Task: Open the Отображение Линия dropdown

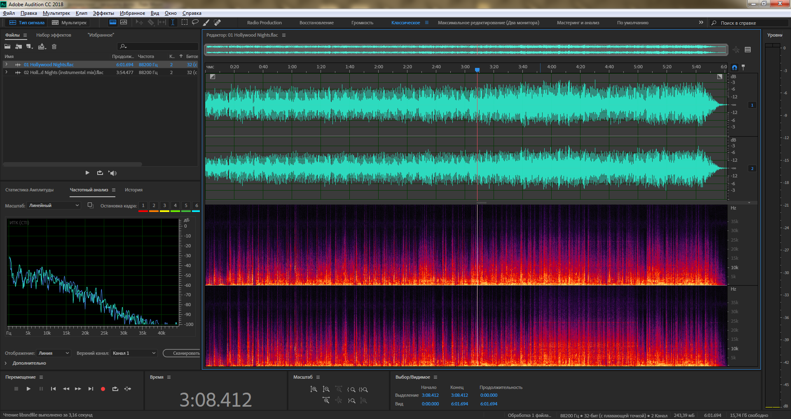Action: pos(54,353)
